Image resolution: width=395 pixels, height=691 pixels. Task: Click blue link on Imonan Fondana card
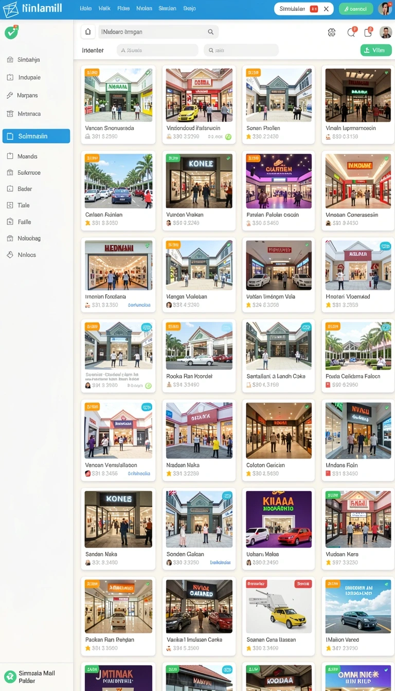tap(139, 305)
